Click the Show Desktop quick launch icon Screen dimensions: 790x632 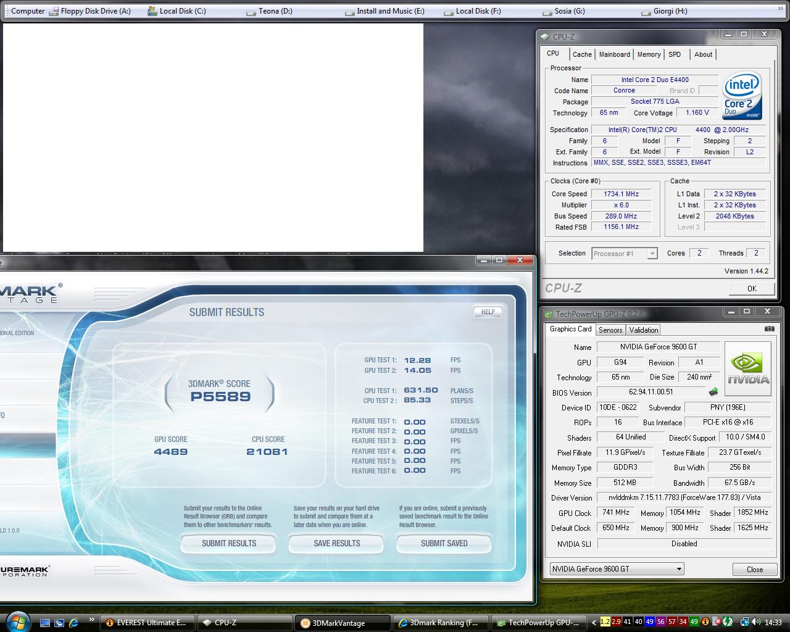pos(45,623)
